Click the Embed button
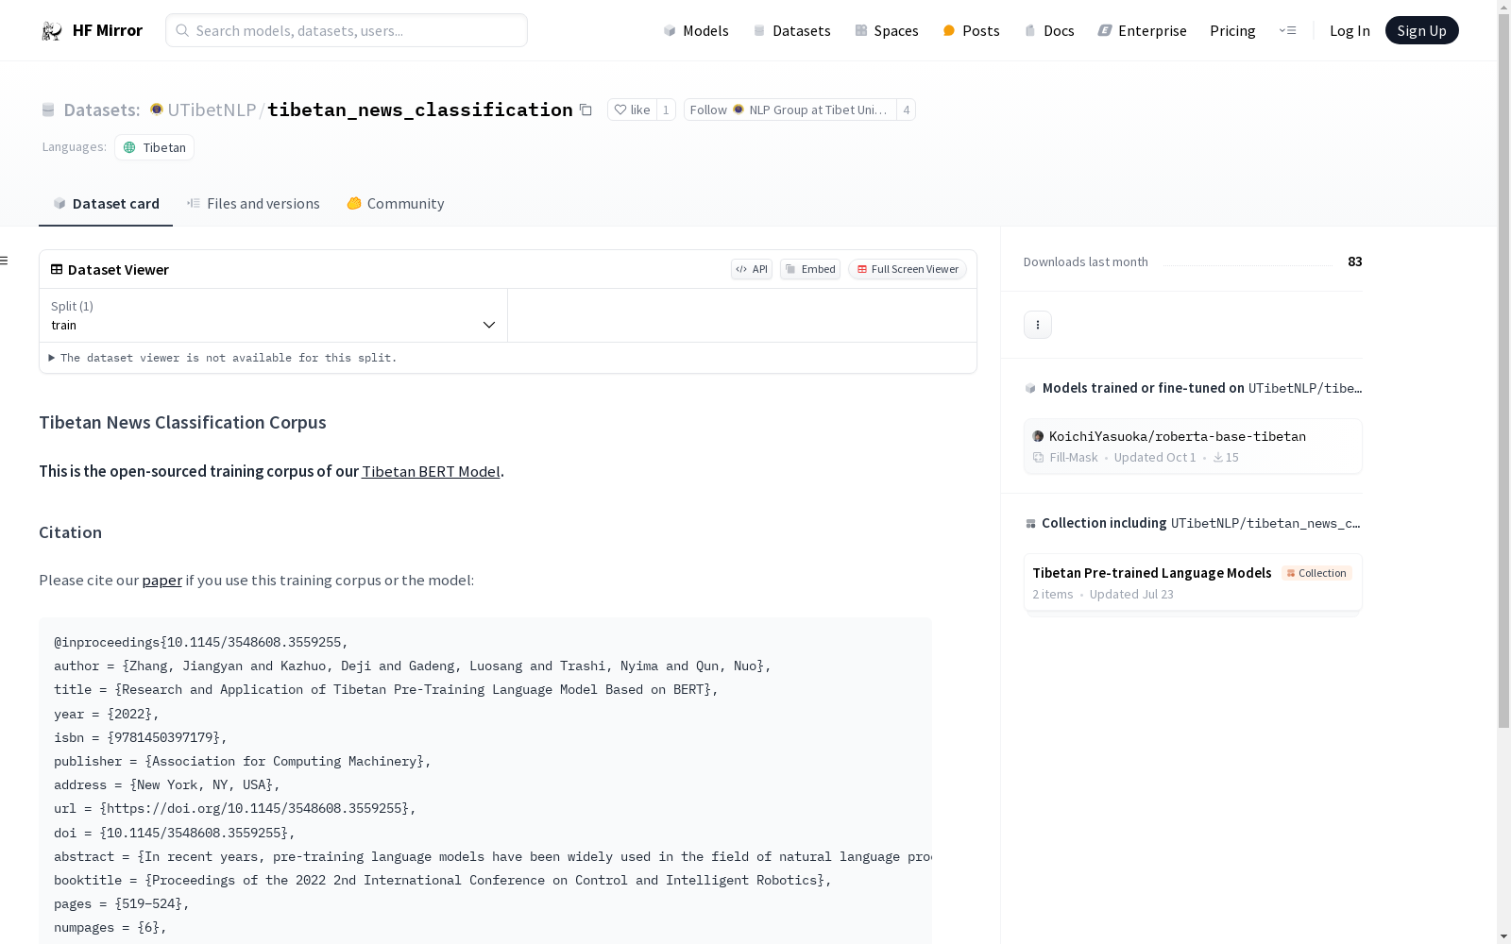Screen dimensions: 1511x944 (810, 269)
